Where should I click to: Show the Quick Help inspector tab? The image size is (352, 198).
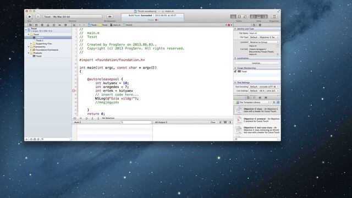pos(260,25)
